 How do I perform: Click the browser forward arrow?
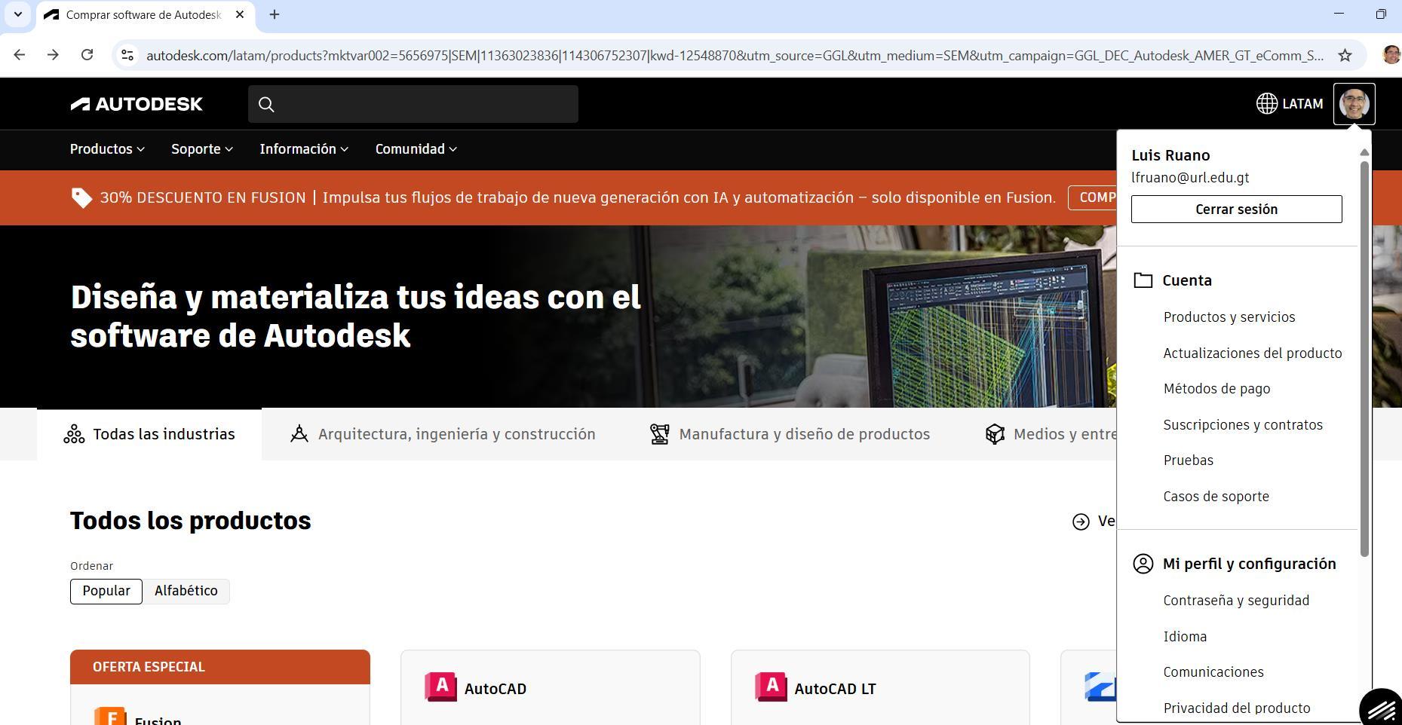pos(53,55)
